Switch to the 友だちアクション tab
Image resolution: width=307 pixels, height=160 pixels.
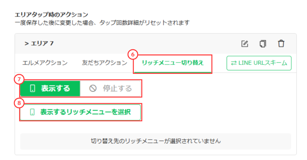coord(104,63)
